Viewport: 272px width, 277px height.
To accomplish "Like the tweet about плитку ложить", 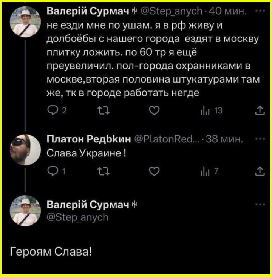I will [154, 111].
